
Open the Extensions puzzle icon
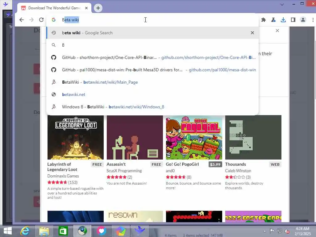click(x=264, y=20)
